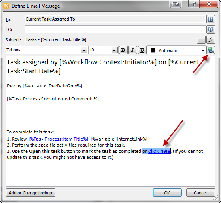Viewport: 221px width, 203px height.
Task: Click the title bar ribbon display icon
Action: coord(175,4)
